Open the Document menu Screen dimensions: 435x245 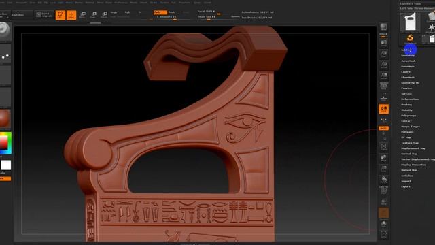21,3
